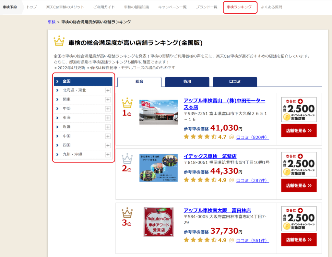Click the review bubble icon beside 口コミ (561件)
Screen dimensions: 332x257
(231, 240)
